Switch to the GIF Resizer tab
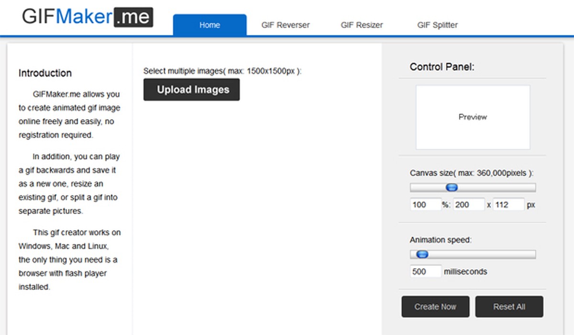The height and width of the screenshot is (335, 574). [362, 25]
